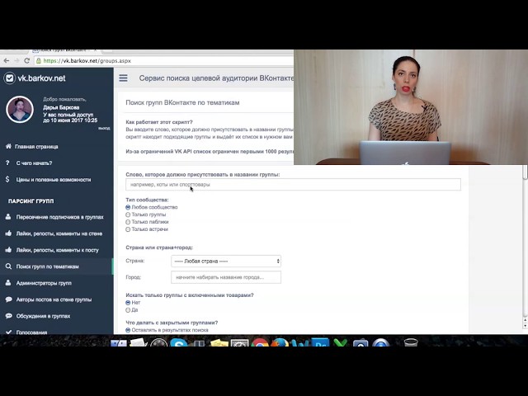Click scrollbar down arrow at page bottom
528x396 pixels.
pyautogui.click(x=525, y=326)
